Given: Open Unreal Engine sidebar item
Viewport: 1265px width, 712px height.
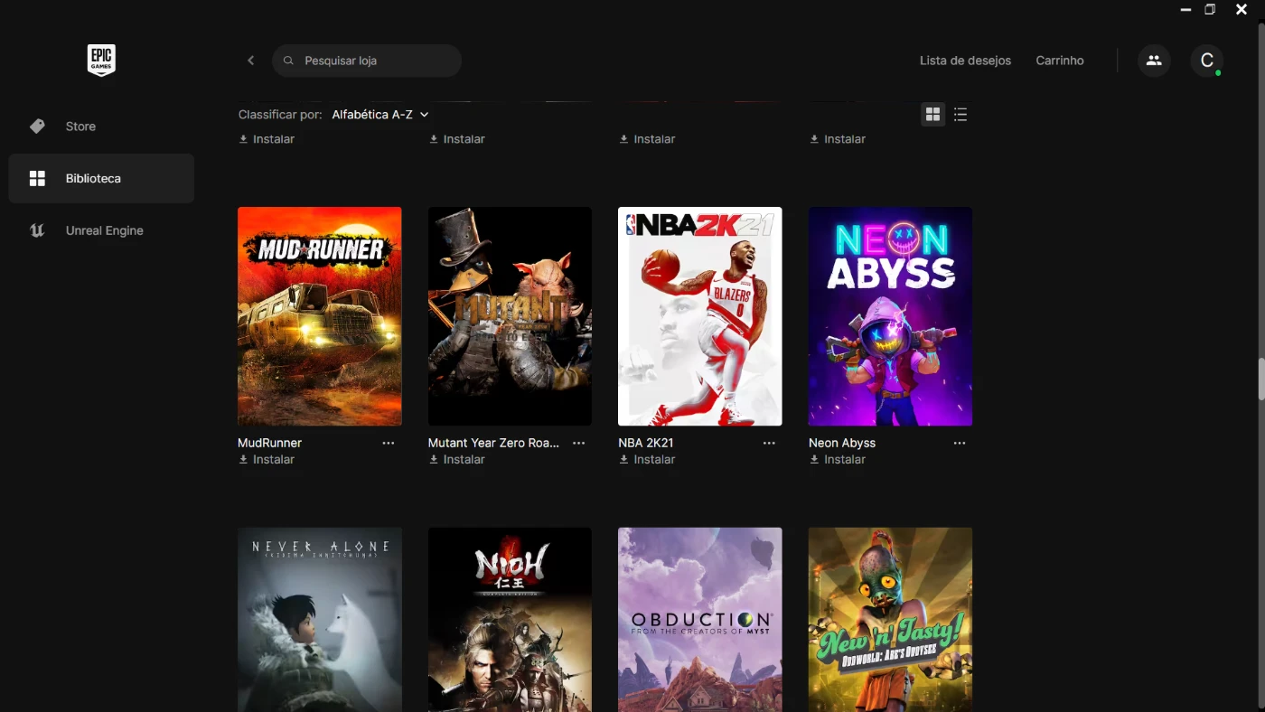Looking at the screenshot, I should pyautogui.click(x=101, y=230).
